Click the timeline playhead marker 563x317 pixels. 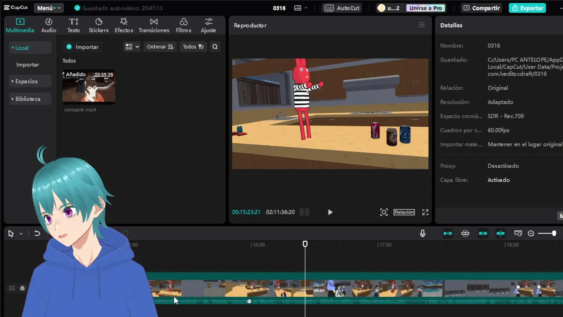pos(305,244)
